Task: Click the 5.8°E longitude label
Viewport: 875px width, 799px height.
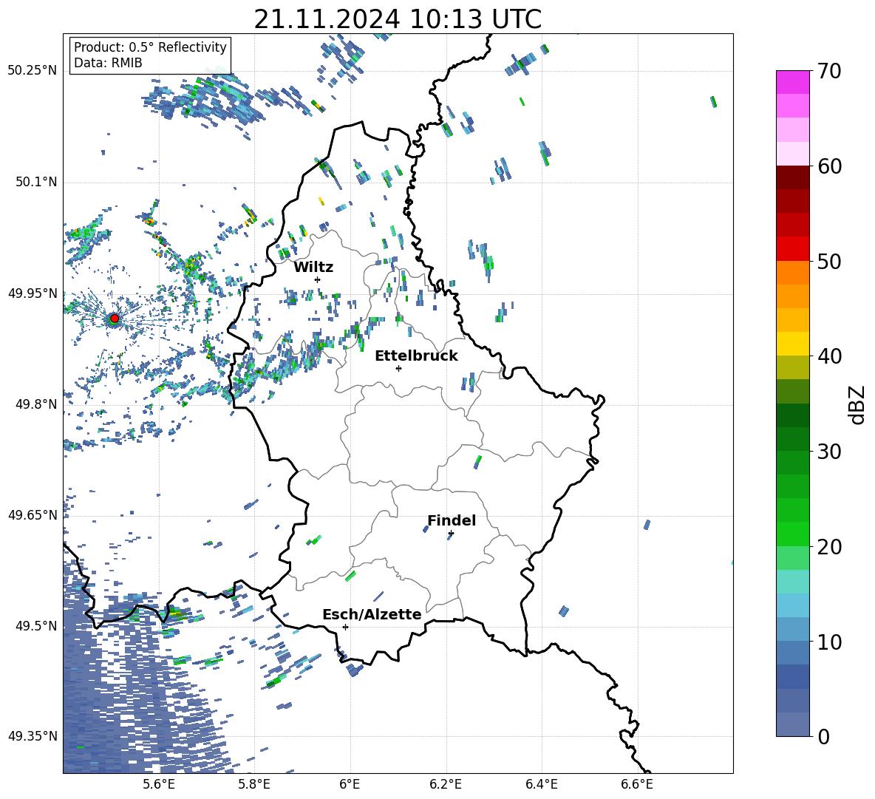Action: pos(254,784)
